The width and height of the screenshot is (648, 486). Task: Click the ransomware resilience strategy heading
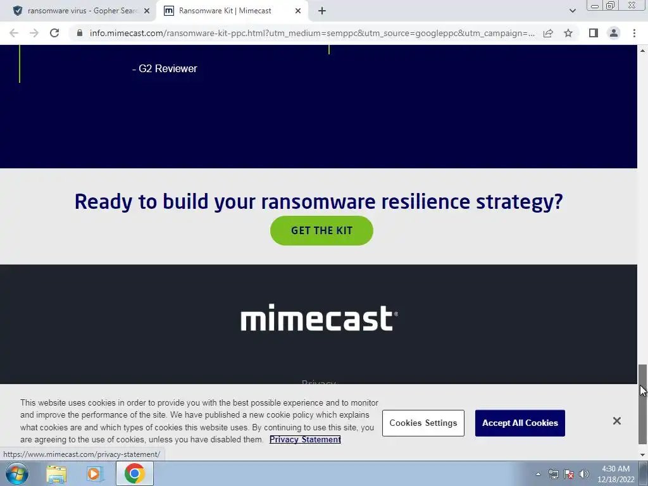319,202
